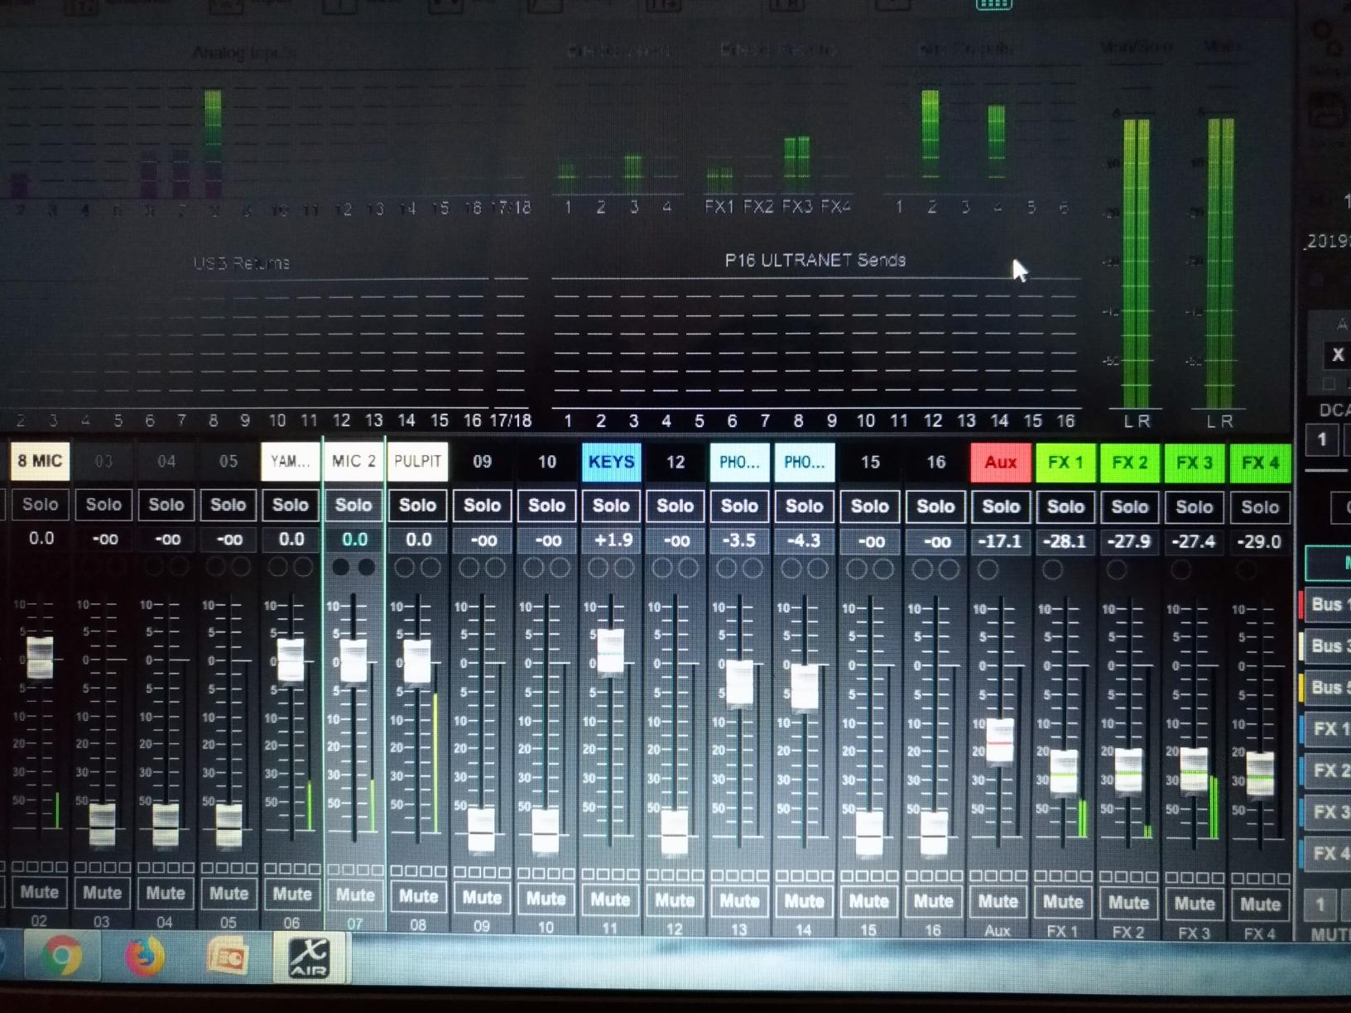1351x1013 pixels.
Task: Open the PowerPoint taskbar icon
Action: 226,958
